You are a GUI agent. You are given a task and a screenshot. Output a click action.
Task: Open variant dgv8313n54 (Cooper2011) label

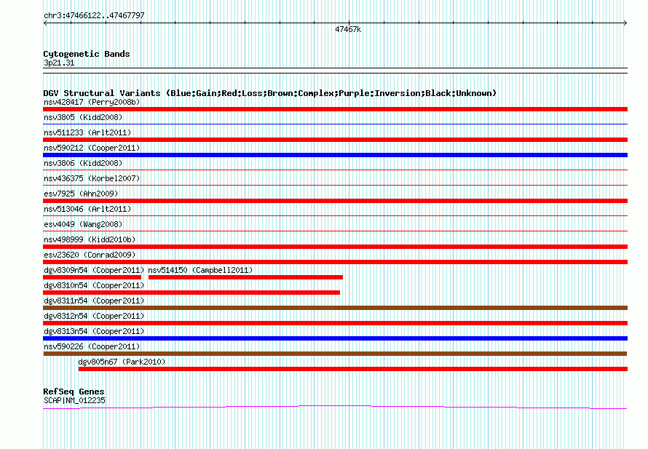pyautogui.click(x=94, y=331)
